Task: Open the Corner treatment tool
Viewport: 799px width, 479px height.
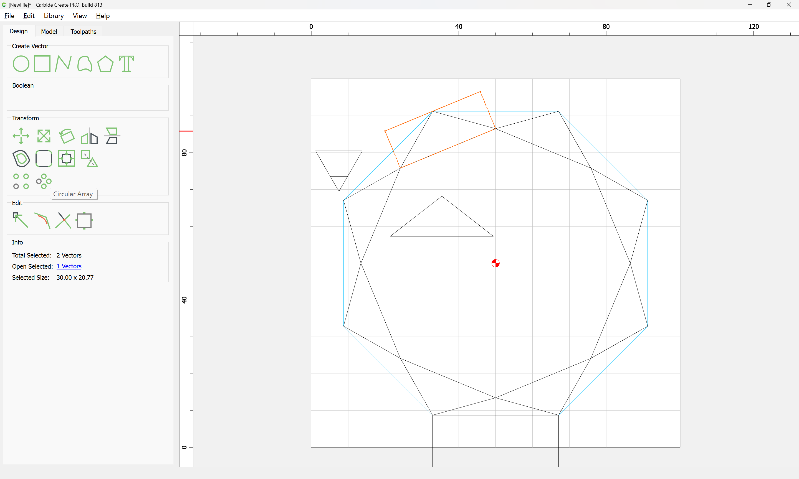Action: 44,159
